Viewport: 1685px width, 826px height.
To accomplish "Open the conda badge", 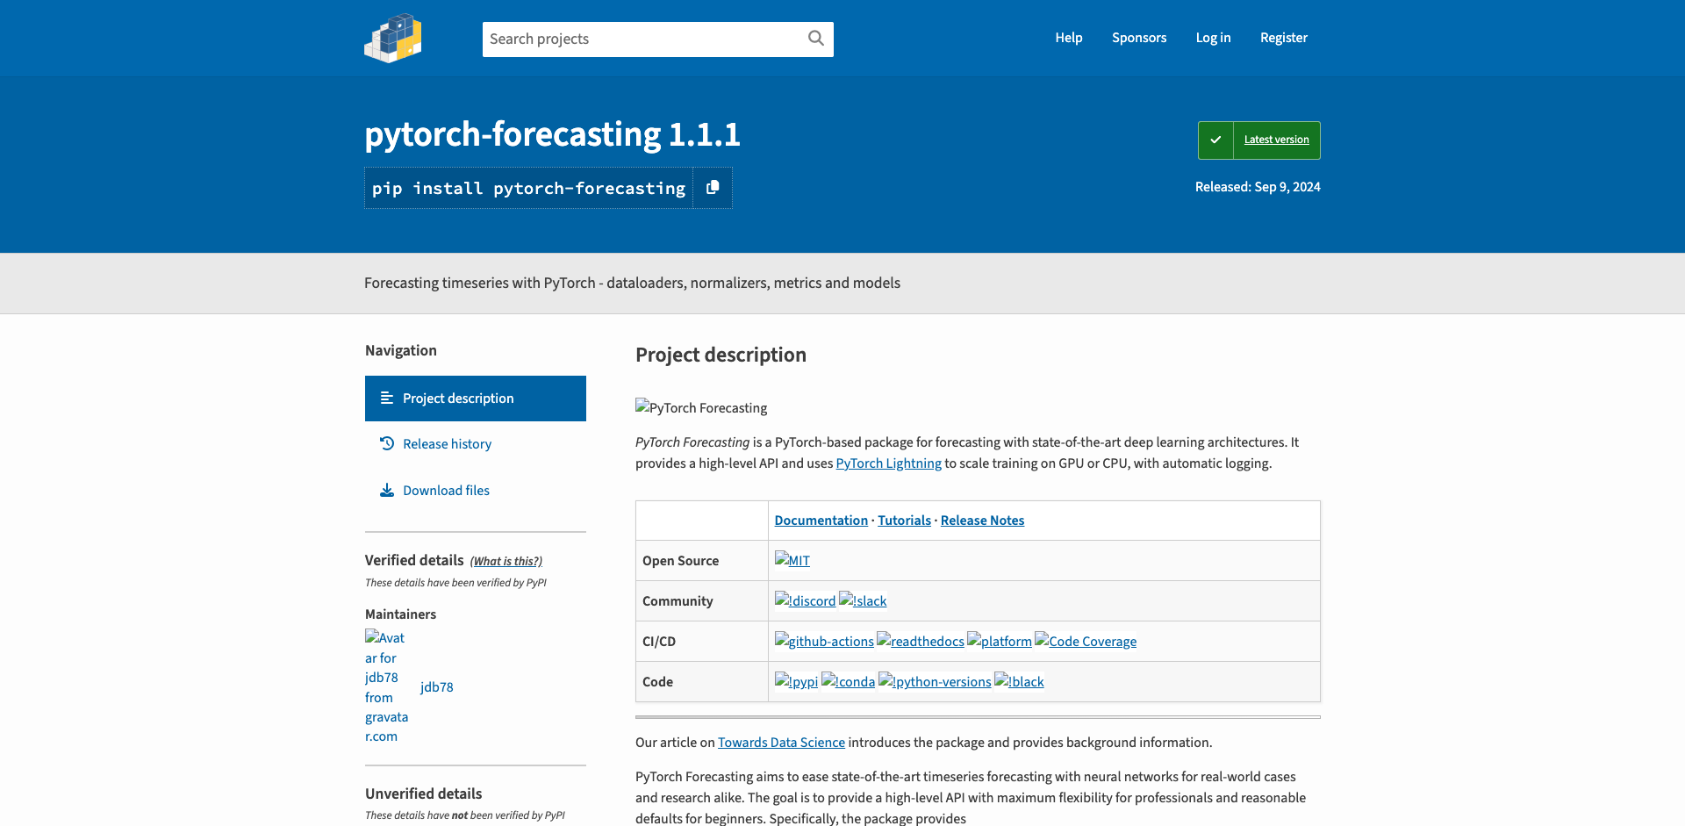I will (x=848, y=681).
